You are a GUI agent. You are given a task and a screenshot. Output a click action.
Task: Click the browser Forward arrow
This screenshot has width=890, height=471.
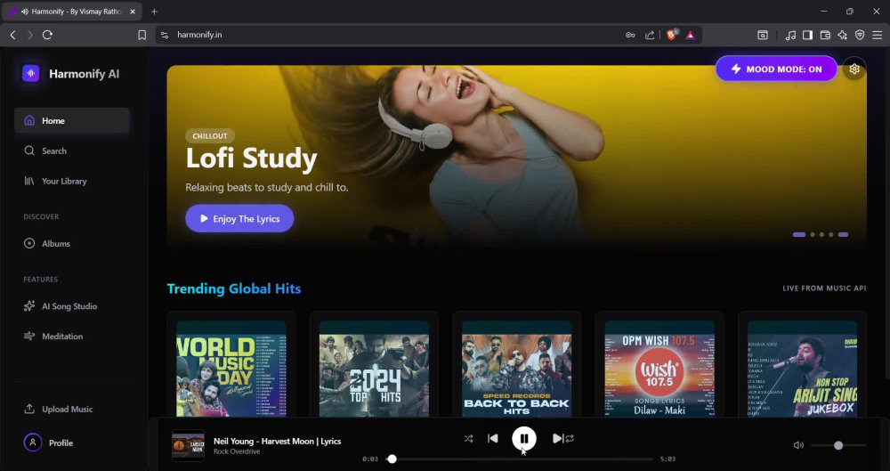tap(30, 35)
